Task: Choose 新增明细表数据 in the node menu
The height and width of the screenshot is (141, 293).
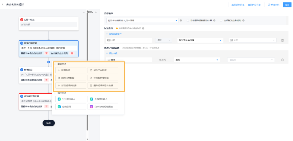Action: click(x=71, y=85)
